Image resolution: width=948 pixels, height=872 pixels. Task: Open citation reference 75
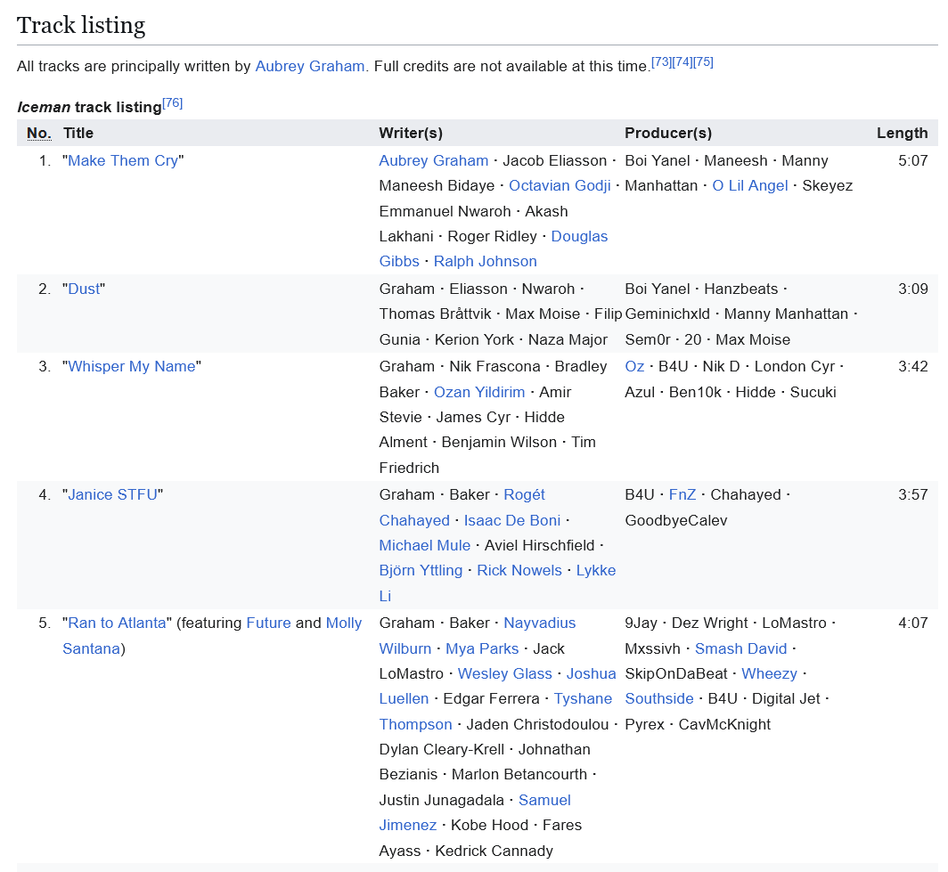(703, 62)
